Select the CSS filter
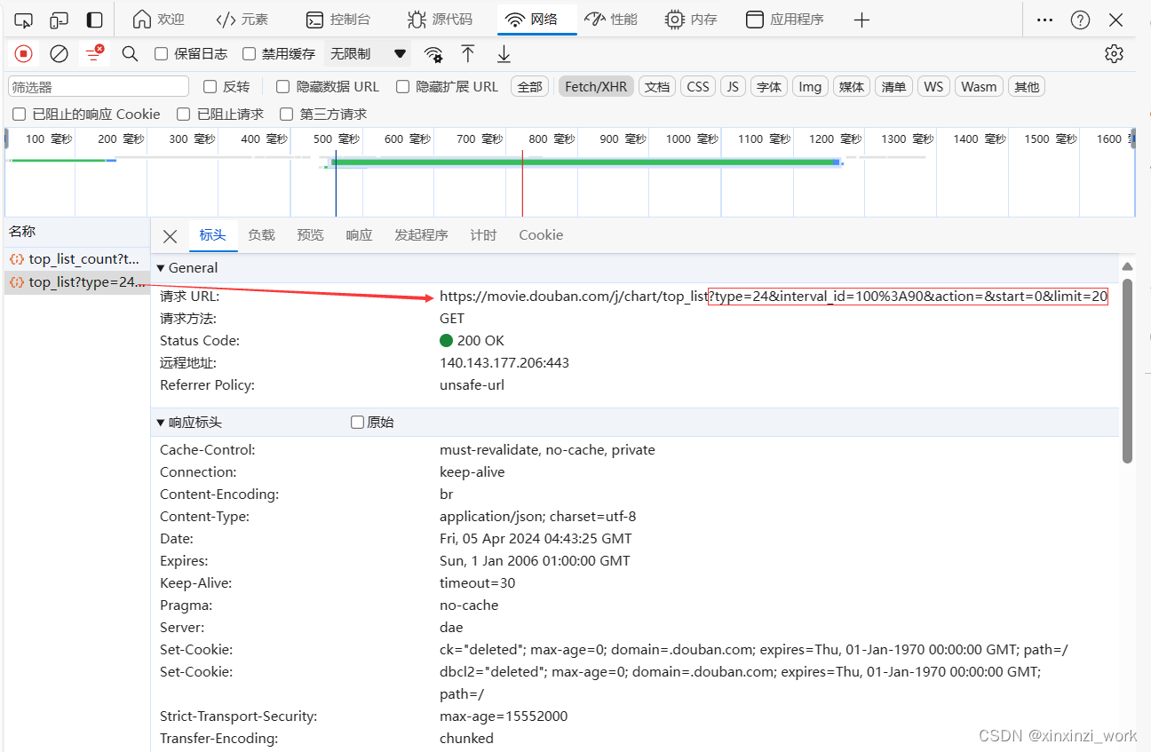 click(698, 87)
